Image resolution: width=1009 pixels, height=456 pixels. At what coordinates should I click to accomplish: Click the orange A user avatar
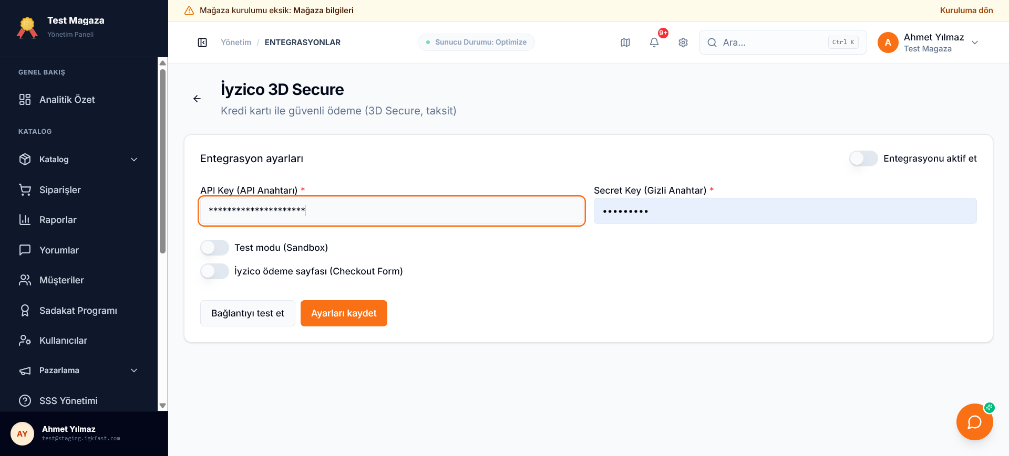pyautogui.click(x=888, y=43)
